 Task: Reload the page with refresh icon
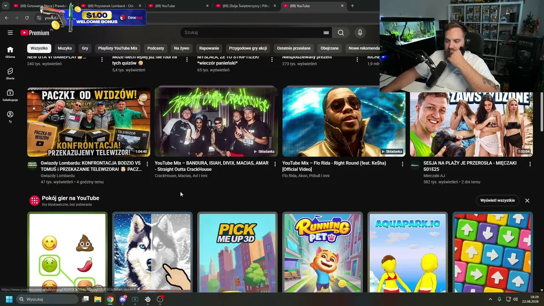pos(27,18)
